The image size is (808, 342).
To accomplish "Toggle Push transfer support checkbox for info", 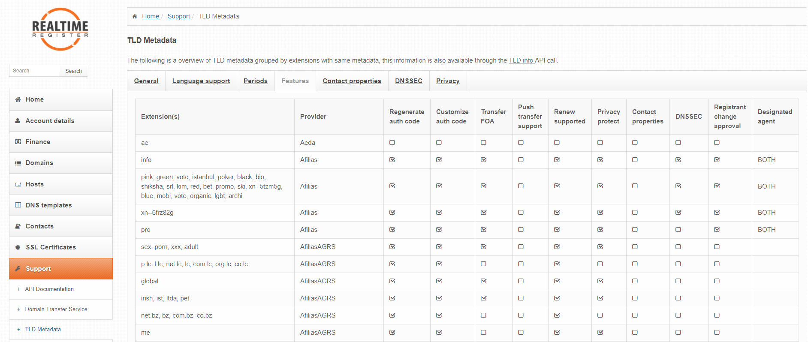I will 521,160.
